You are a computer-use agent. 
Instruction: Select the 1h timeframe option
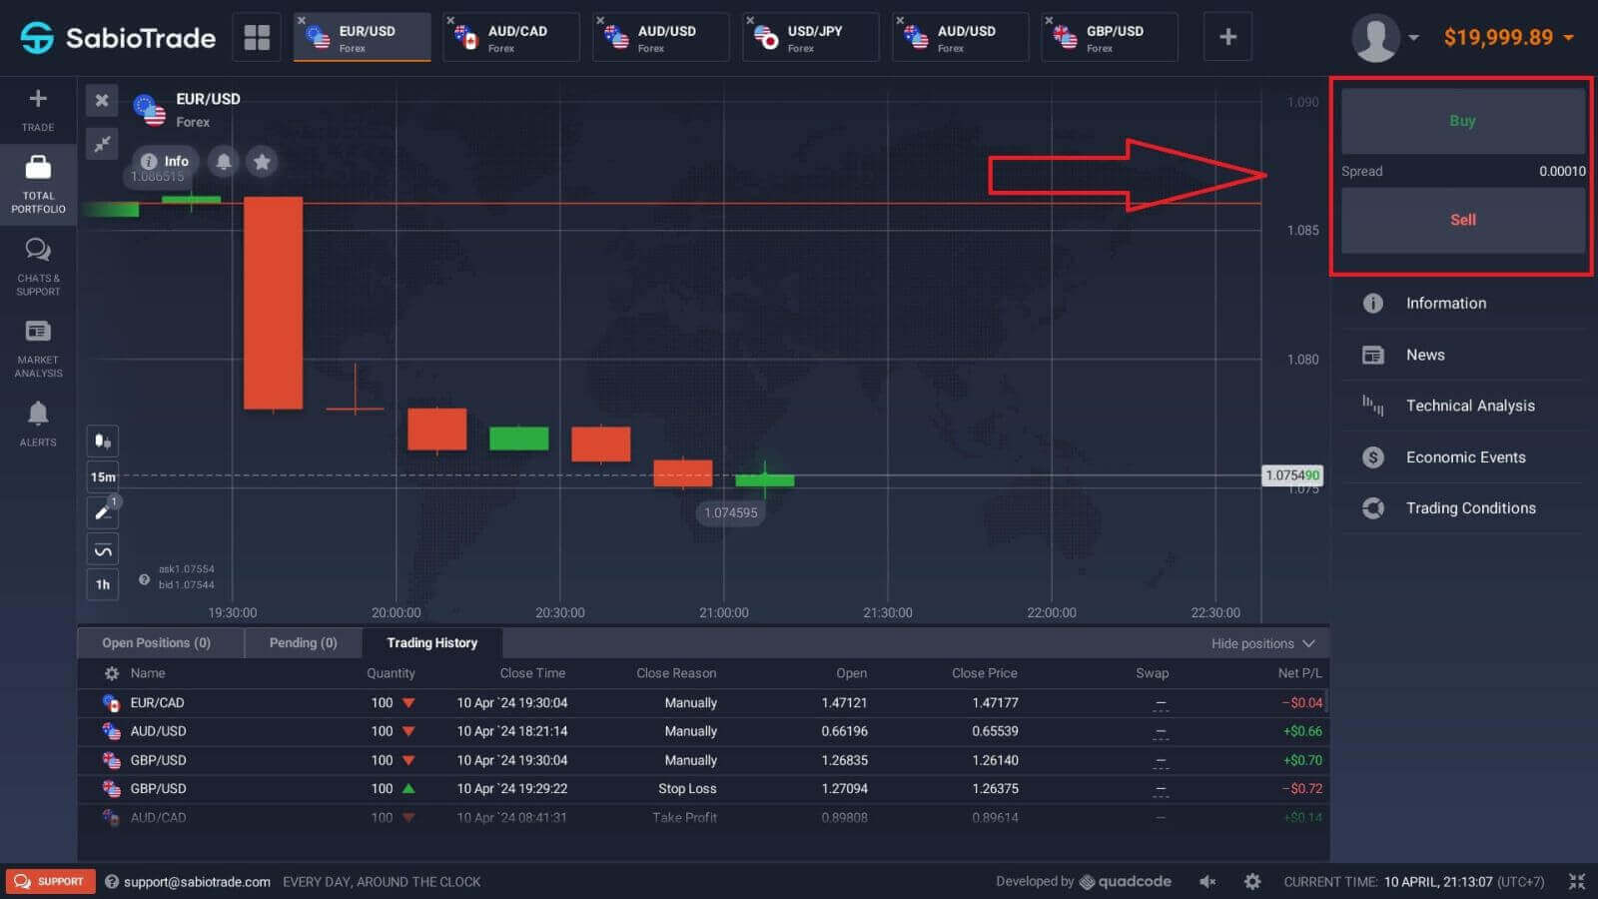102,584
